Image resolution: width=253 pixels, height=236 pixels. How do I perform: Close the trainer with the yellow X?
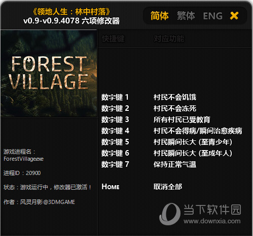tap(234, 16)
